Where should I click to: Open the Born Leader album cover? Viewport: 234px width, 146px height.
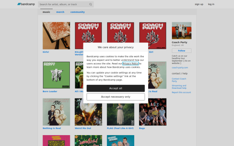(57, 75)
